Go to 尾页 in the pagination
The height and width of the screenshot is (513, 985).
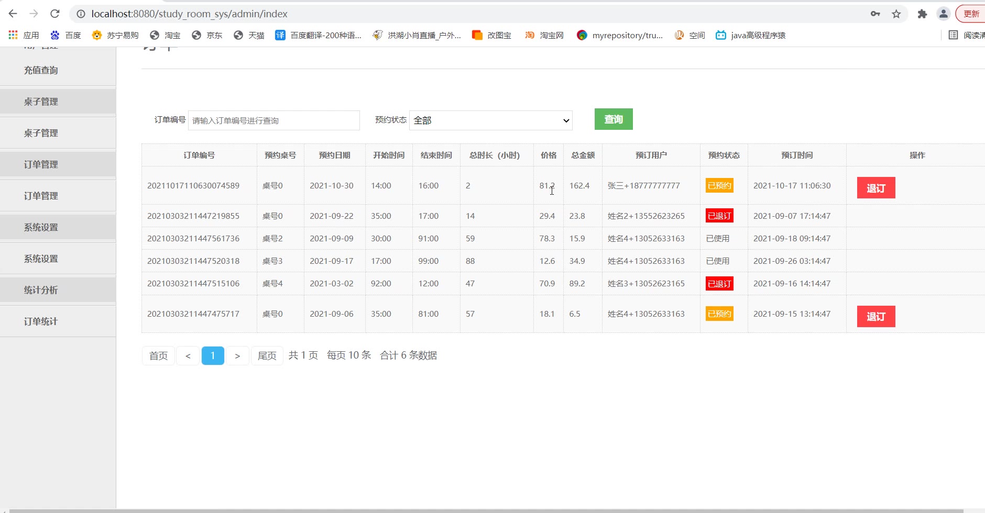267,356
